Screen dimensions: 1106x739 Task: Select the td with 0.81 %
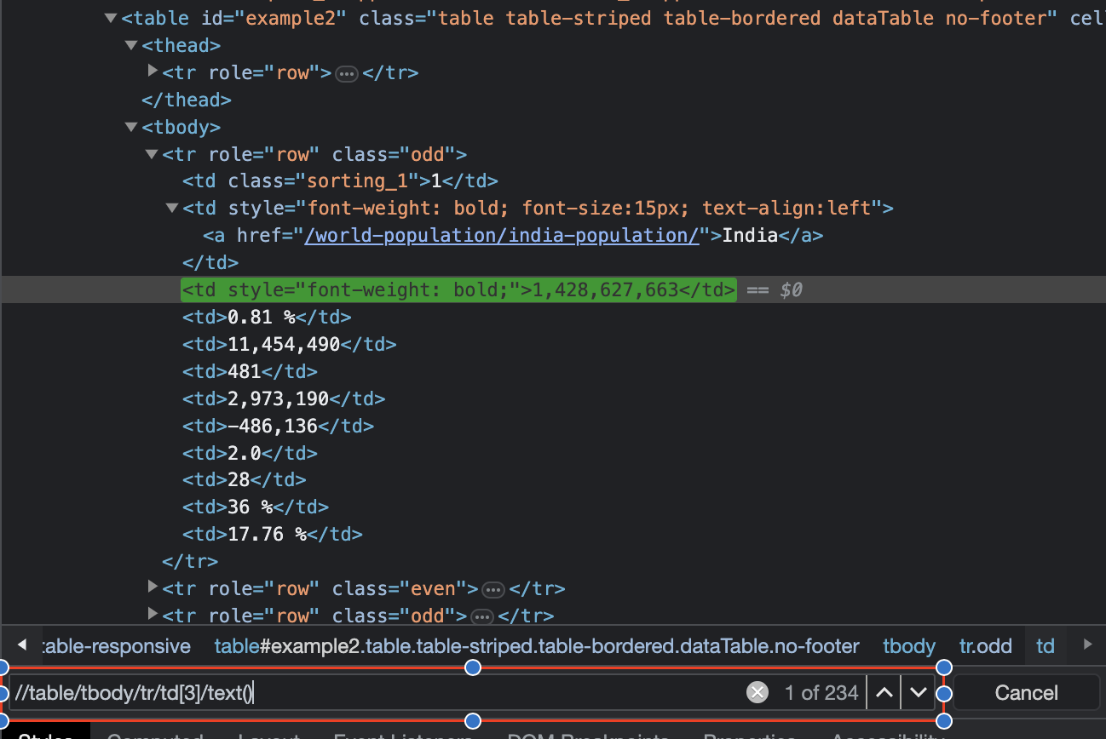pos(267,318)
